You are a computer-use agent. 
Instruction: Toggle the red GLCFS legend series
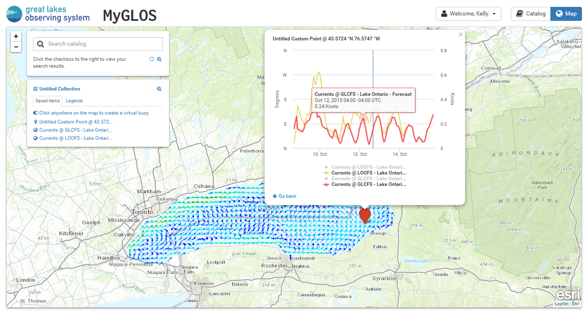tap(365, 184)
